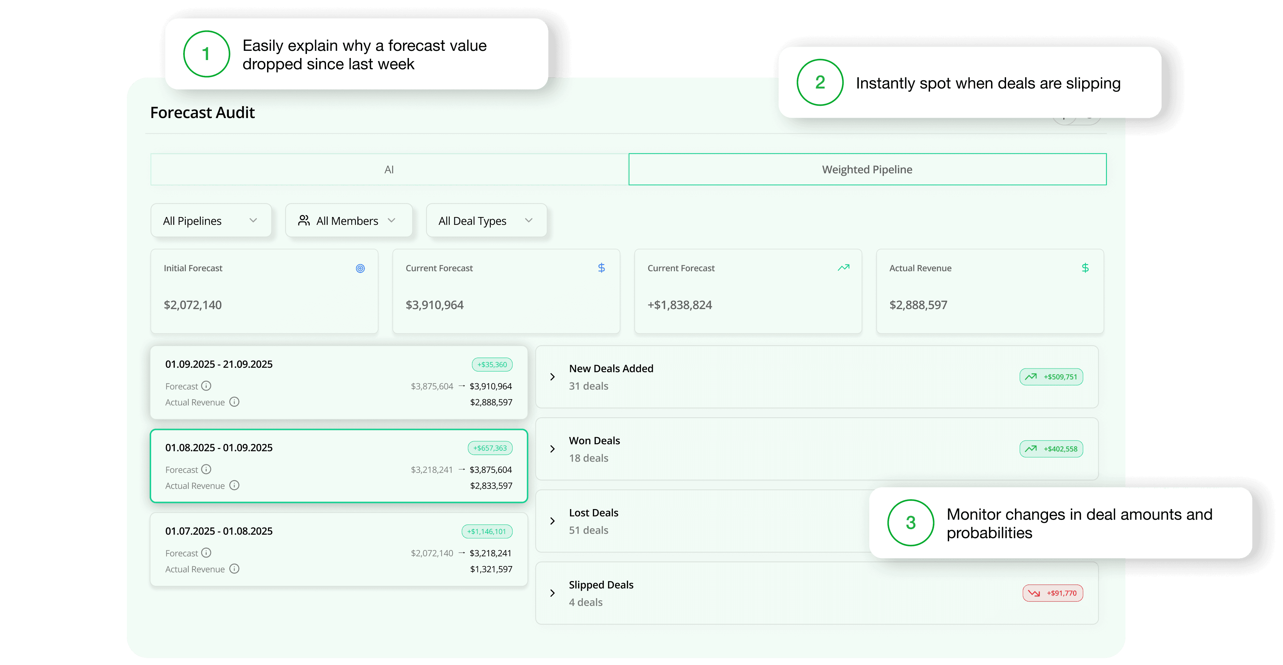This screenshot has height=665, width=1283.
Task: Click the green dollar icon on Actual Revenue
Action: point(1085,268)
